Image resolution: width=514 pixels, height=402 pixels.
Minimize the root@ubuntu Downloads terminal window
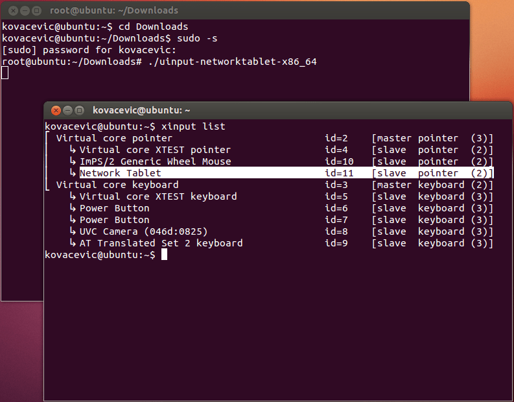pos(25,11)
